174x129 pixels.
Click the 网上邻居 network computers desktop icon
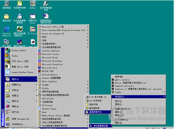(x=7, y=43)
